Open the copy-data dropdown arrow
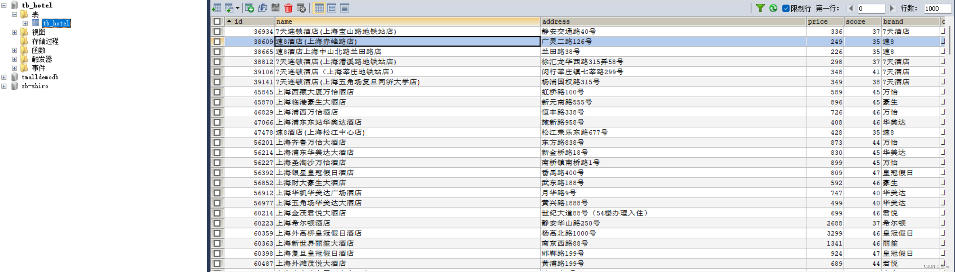 pos(237,8)
